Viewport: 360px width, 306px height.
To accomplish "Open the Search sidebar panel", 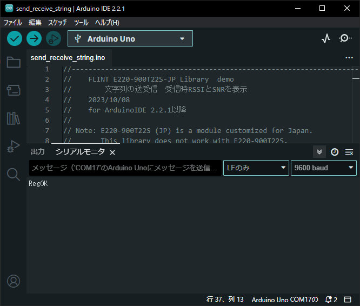I will [14, 175].
